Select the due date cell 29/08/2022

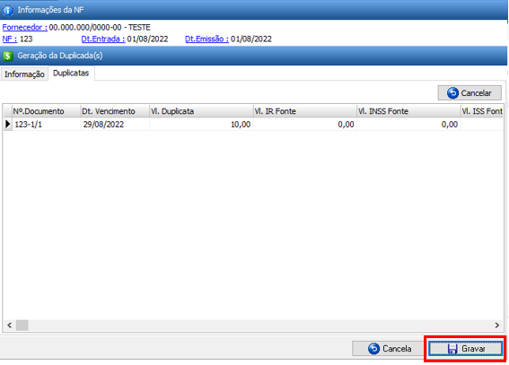click(115, 124)
